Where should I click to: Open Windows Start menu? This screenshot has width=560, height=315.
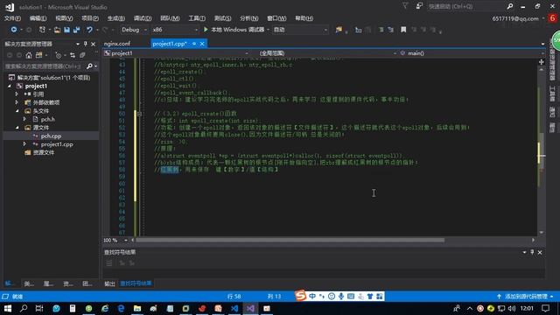[x=8, y=308]
